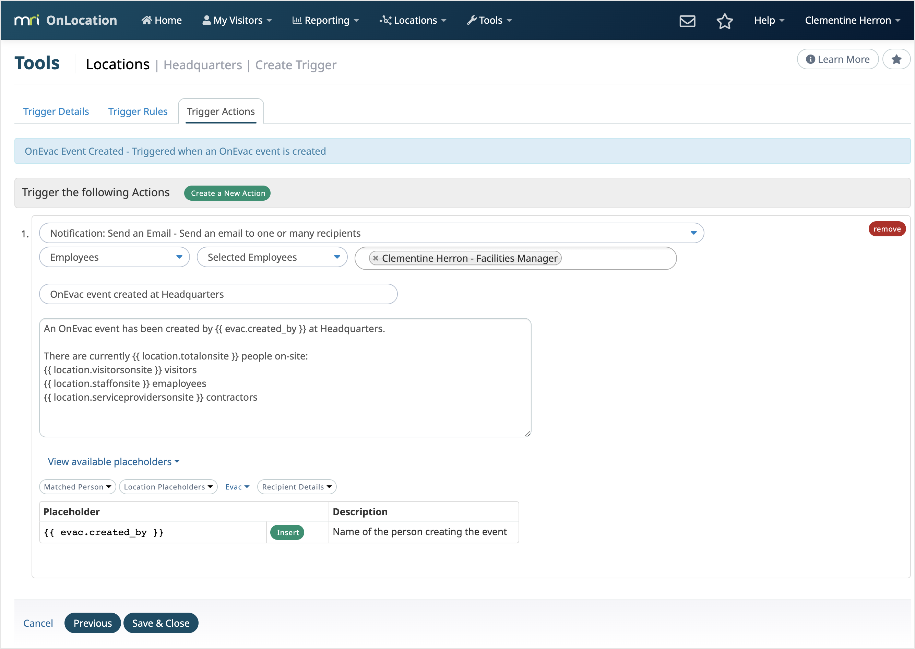
Task: Open the Matched Person placeholder group
Action: pyautogui.click(x=78, y=487)
